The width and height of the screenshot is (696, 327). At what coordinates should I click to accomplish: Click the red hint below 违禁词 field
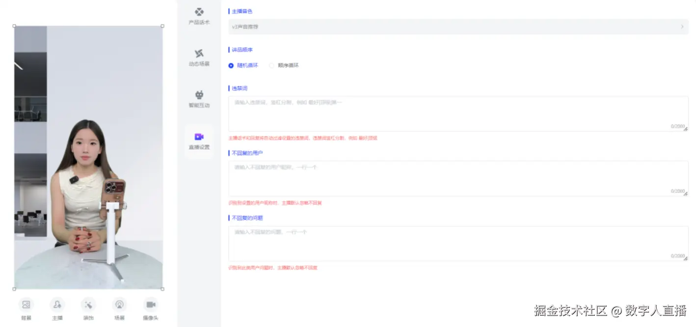(x=303, y=138)
